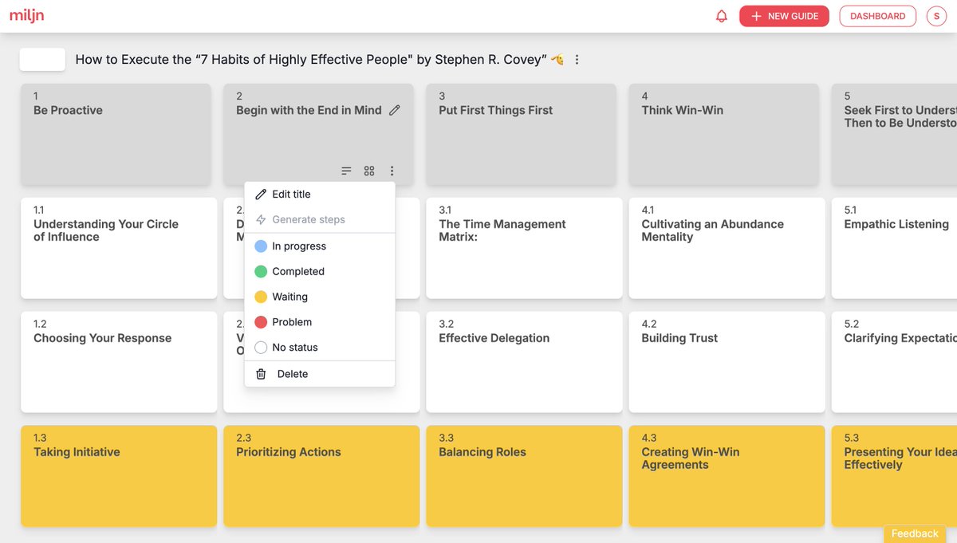The width and height of the screenshot is (957, 543).
Task: Open the Balancing Roles card
Action: [524, 476]
